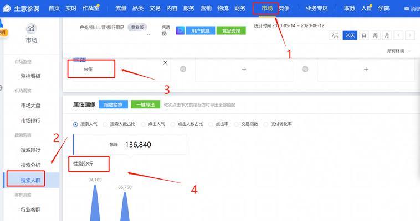Open 竞争 in top navigation
420x221 pixels.
tap(284, 8)
